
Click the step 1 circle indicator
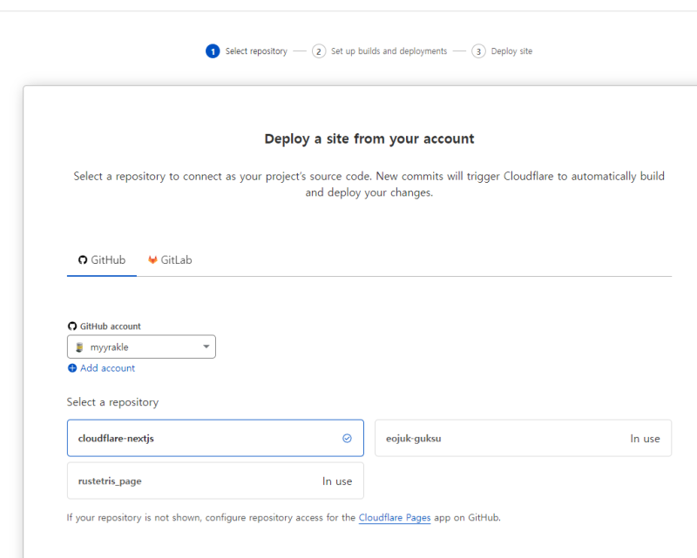coord(213,51)
